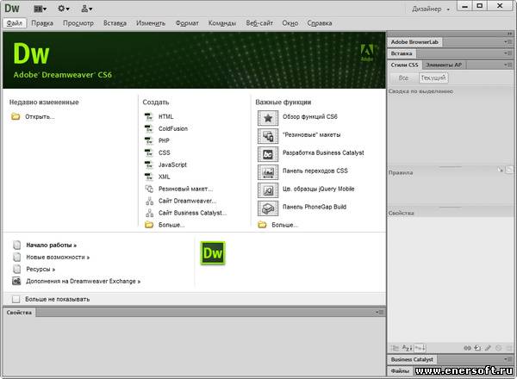Open the Файлы panel tab
This screenshot has height=379, width=517.
(x=400, y=370)
